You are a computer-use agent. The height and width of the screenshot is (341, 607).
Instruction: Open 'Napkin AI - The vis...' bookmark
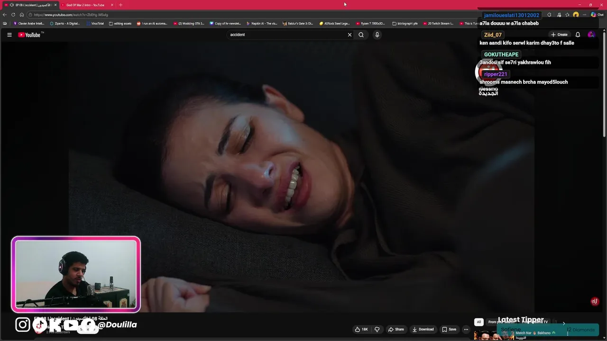click(x=262, y=23)
